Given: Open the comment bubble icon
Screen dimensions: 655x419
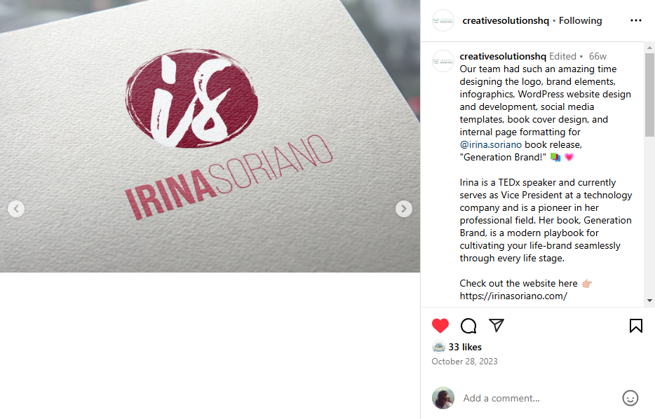Looking at the screenshot, I should point(468,326).
